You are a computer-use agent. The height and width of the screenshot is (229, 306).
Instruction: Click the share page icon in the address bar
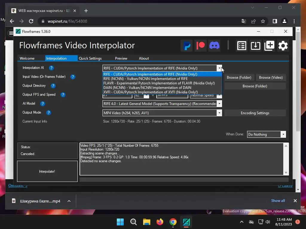point(253,21)
